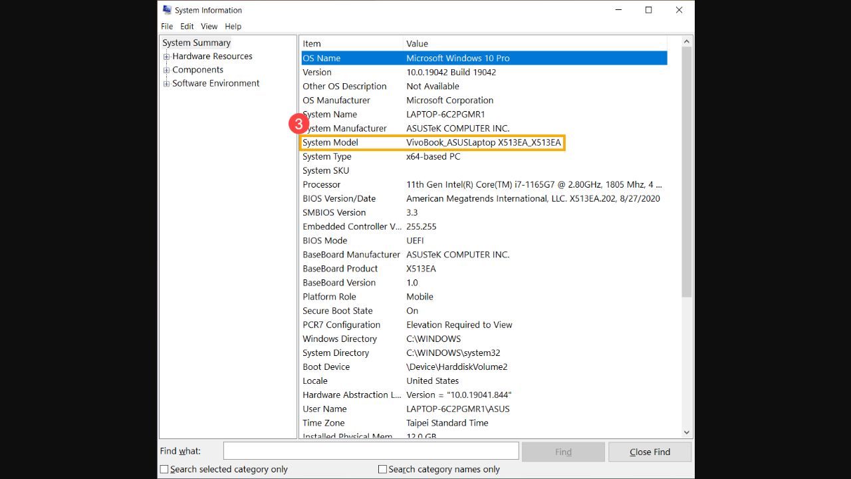This screenshot has width=851, height=479.
Task: Select the Components tree item
Action: pyautogui.click(x=197, y=70)
